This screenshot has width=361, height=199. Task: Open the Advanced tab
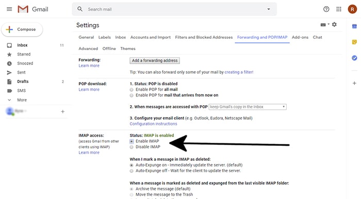click(x=88, y=48)
